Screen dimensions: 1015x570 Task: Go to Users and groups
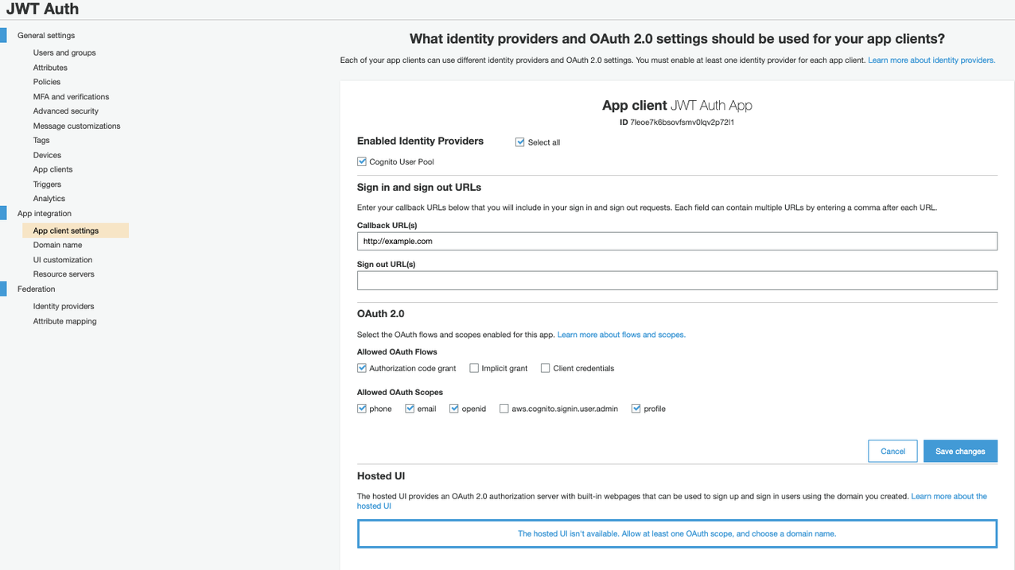pyautogui.click(x=64, y=52)
